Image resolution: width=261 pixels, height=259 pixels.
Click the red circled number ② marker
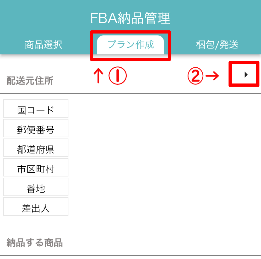[x=195, y=76]
